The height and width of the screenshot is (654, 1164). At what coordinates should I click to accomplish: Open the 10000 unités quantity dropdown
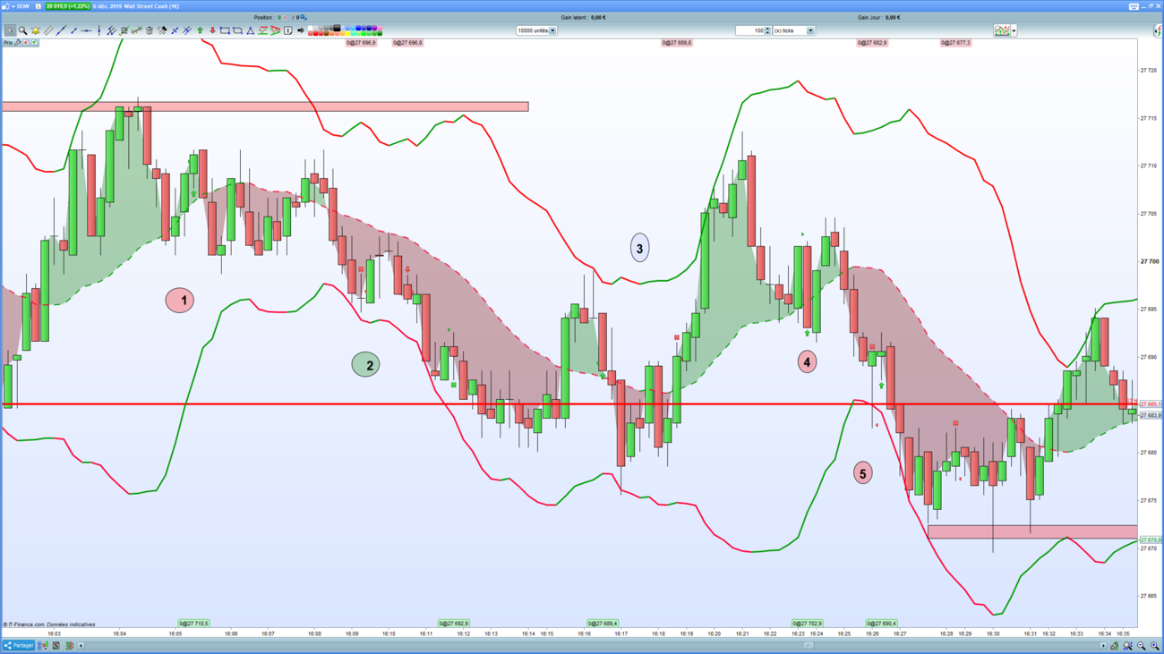click(x=552, y=30)
